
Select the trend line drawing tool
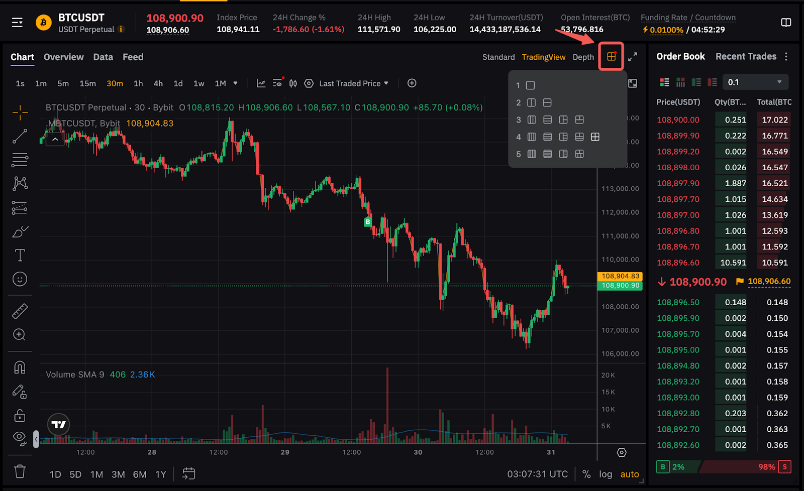click(20, 136)
